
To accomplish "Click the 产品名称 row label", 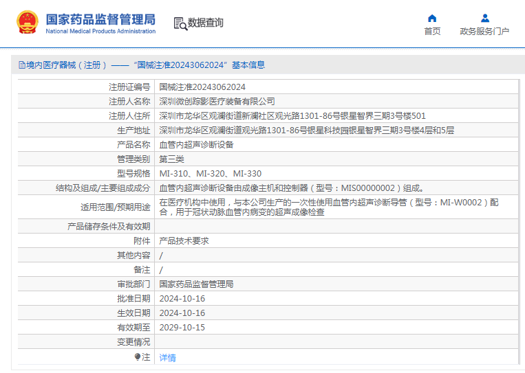I will 133,144.
